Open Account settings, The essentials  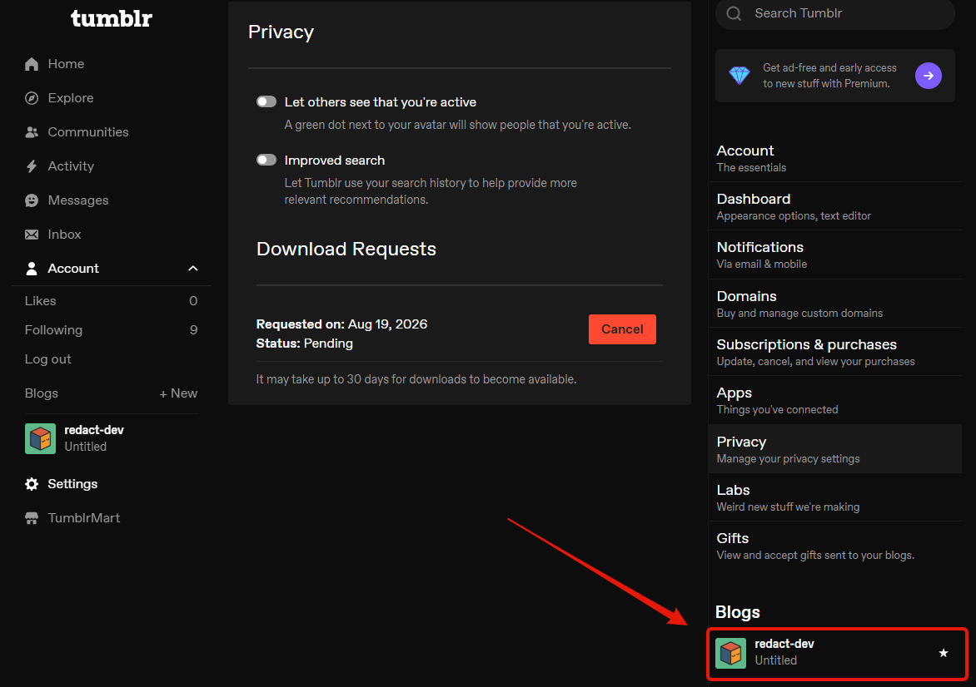pos(835,158)
